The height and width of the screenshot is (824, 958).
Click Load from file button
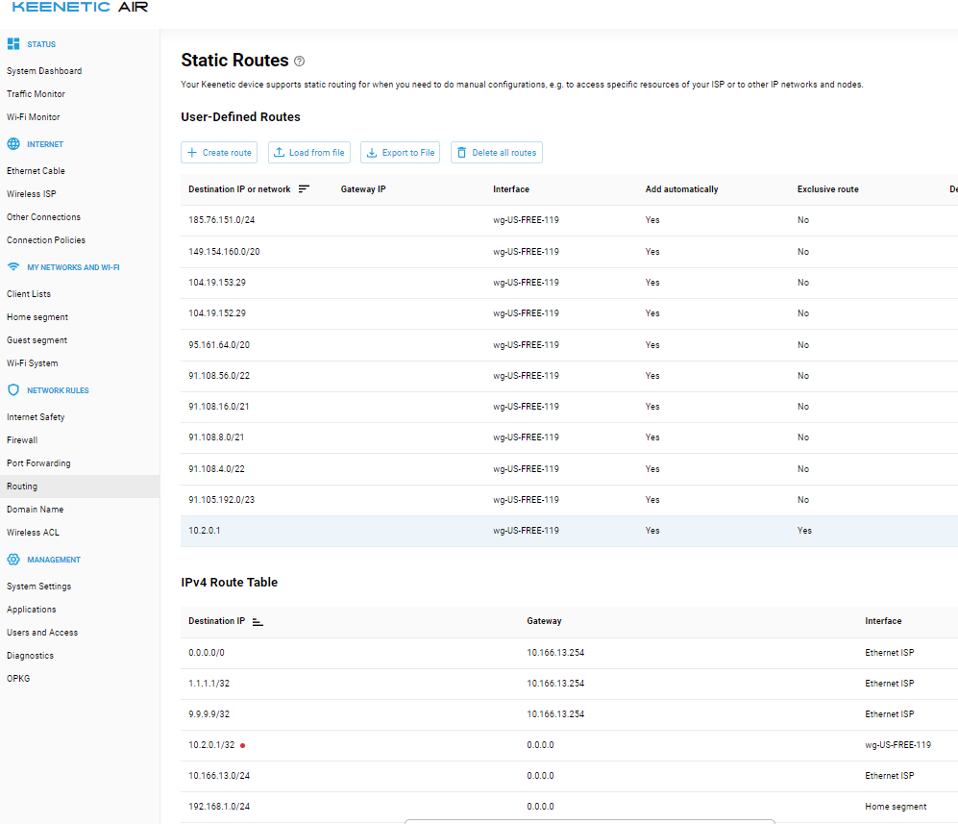click(309, 153)
